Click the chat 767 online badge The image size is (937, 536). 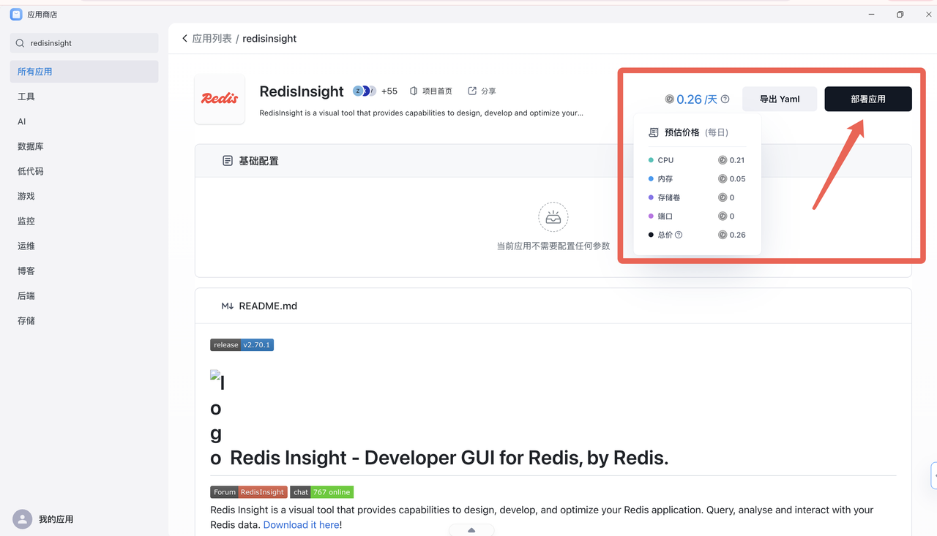click(x=321, y=492)
